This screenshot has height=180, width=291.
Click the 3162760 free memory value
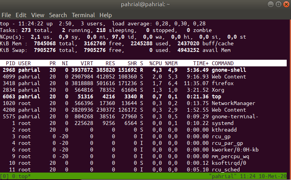(x=95, y=43)
